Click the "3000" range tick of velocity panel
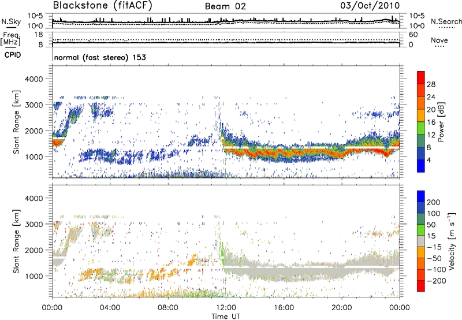462x320 pixels. coord(33,224)
